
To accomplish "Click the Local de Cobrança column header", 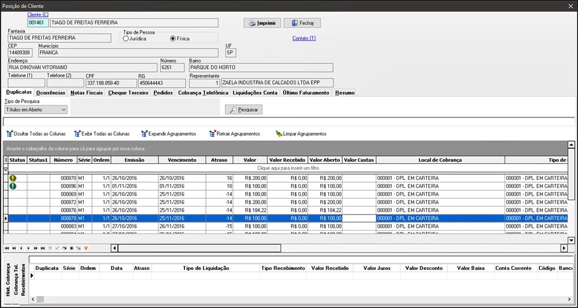I will click(440, 160).
